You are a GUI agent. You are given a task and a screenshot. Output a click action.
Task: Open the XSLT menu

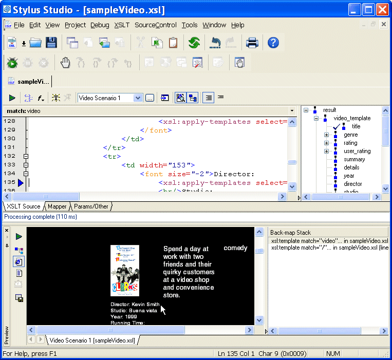122,25
